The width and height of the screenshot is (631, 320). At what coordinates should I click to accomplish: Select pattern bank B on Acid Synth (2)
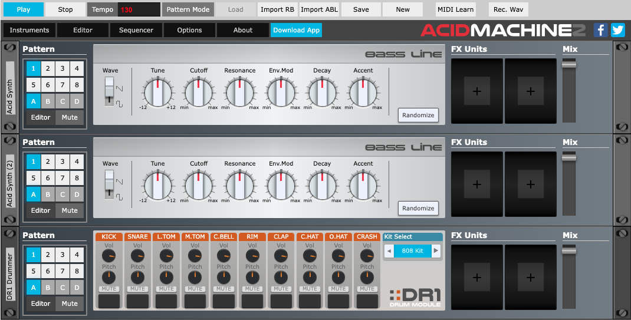[48, 194]
